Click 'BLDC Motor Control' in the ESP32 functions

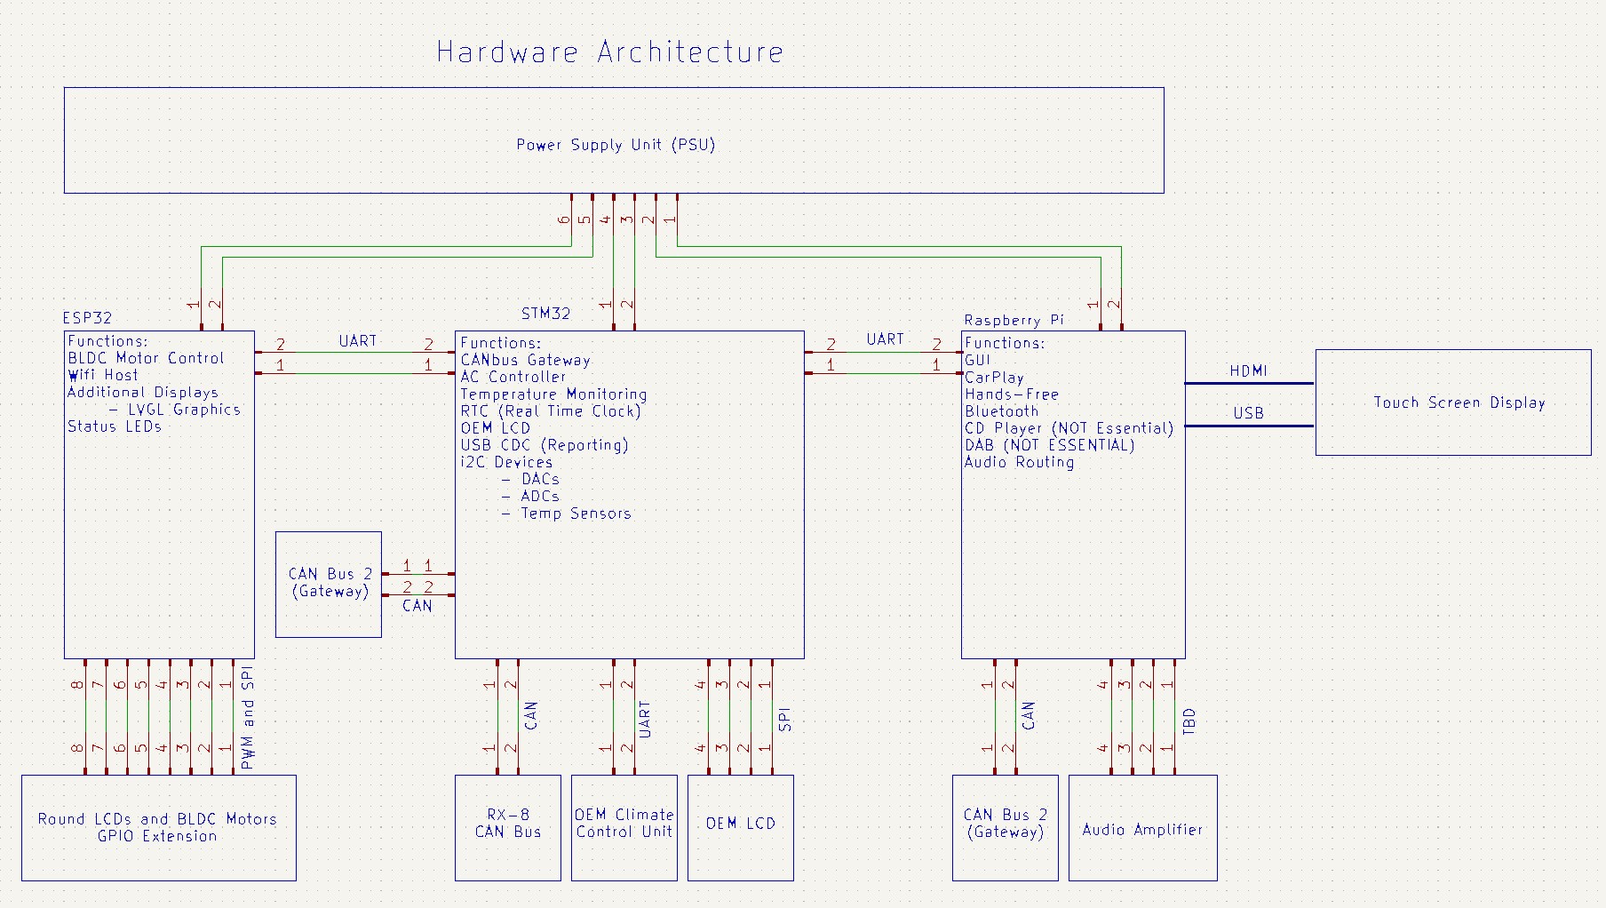146,357
